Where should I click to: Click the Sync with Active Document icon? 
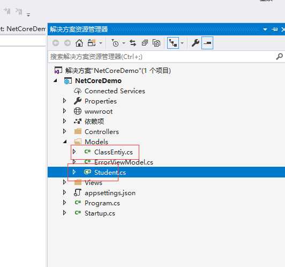[133, 43]
